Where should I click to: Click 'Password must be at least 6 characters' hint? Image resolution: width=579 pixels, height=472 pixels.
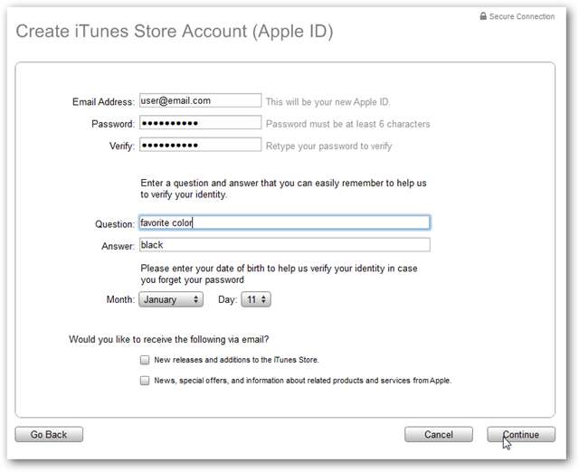click(347, 124)
